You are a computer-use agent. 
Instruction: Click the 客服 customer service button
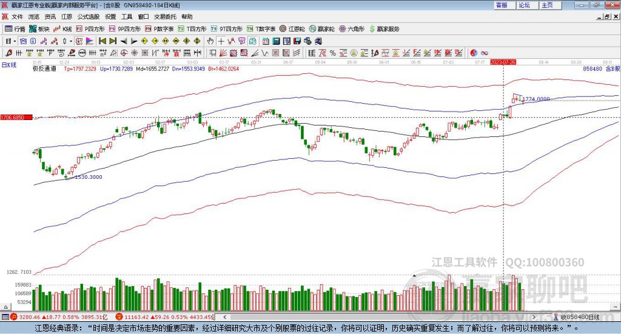pos(502,5)
